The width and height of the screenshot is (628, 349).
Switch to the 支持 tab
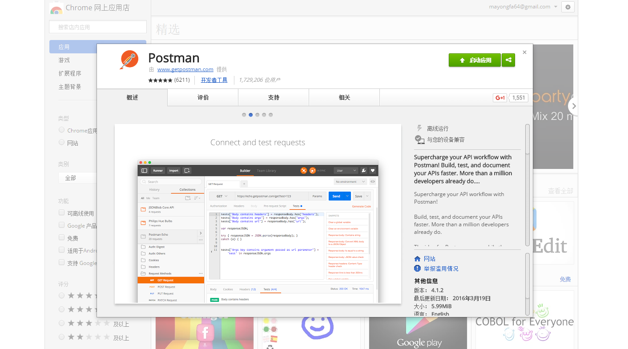tap(274, 97)
